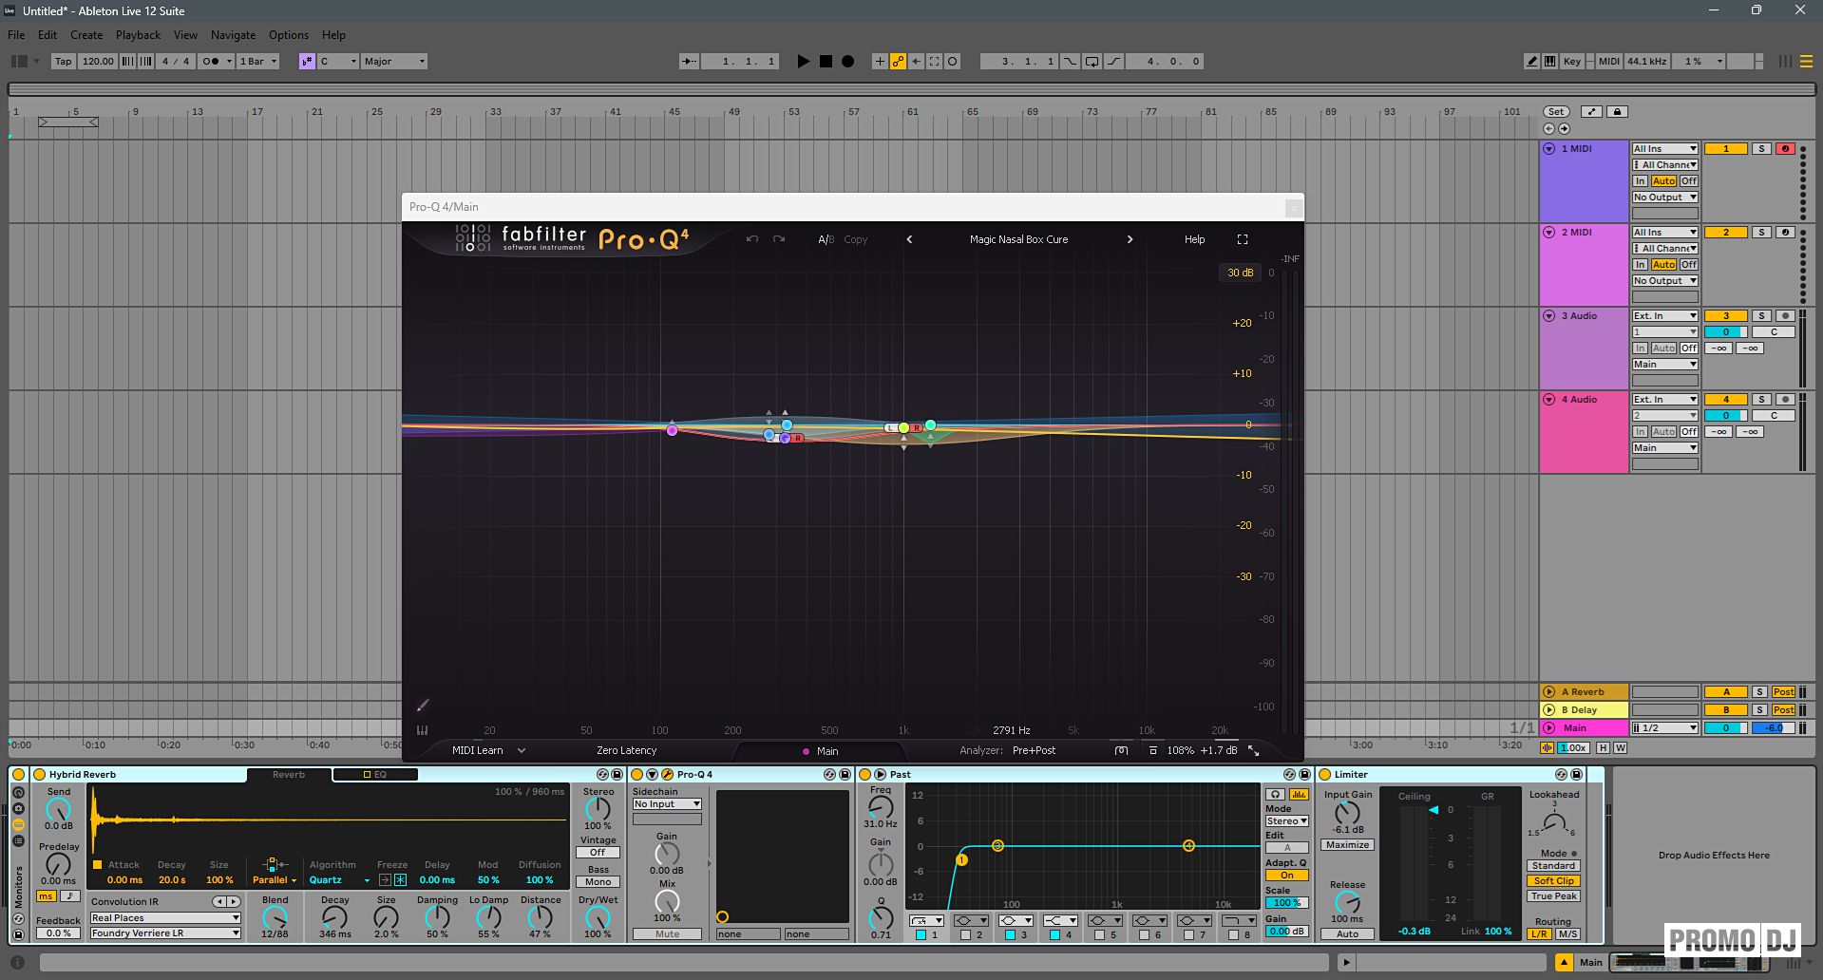
Task: Open the Playback menu
Action: [138, 35]
